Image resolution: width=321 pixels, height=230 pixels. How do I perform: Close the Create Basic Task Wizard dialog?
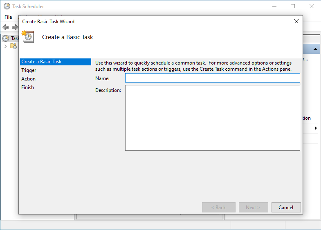click(296, 21)
